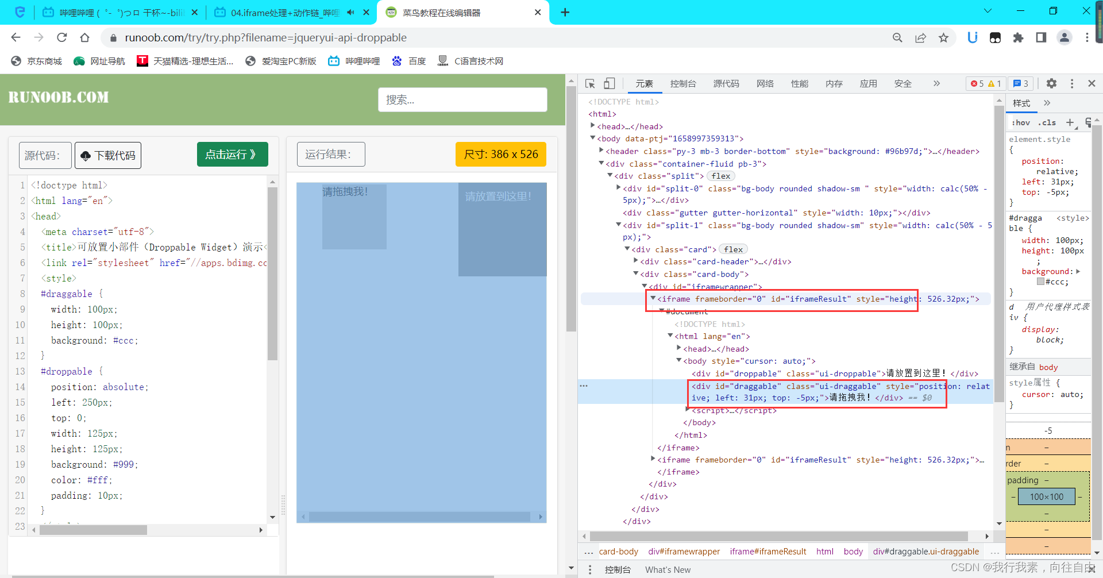The width and height of the screenshot is (1103, 578).
Task: Toggle device toolbar in DevTools
Action: [x=610, y=84]
